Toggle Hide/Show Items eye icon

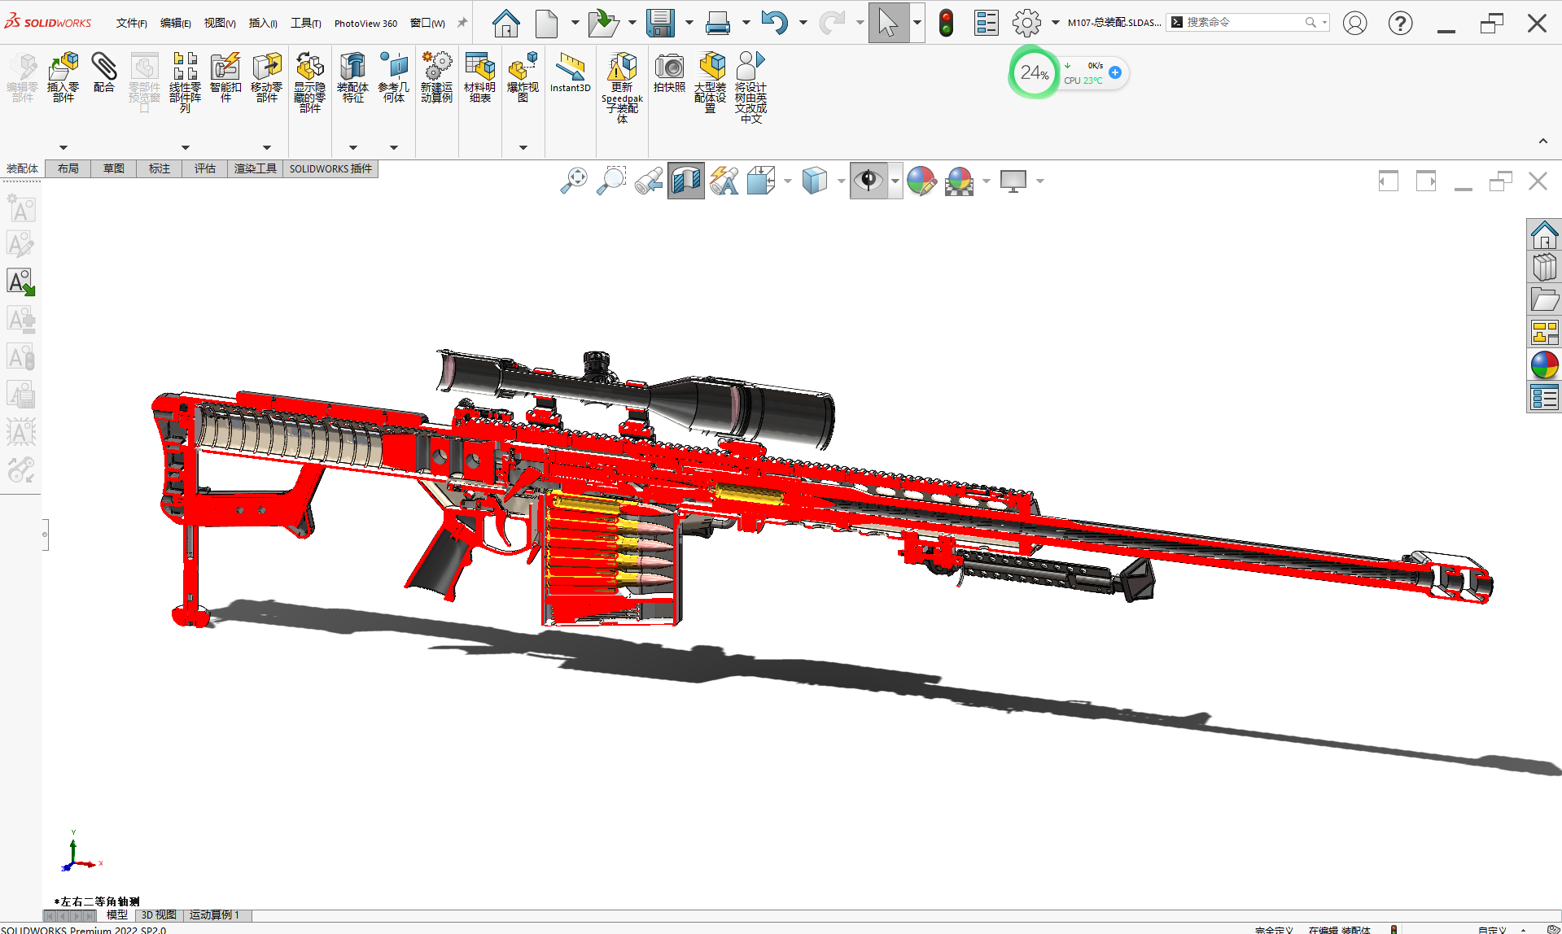(869, 181)
